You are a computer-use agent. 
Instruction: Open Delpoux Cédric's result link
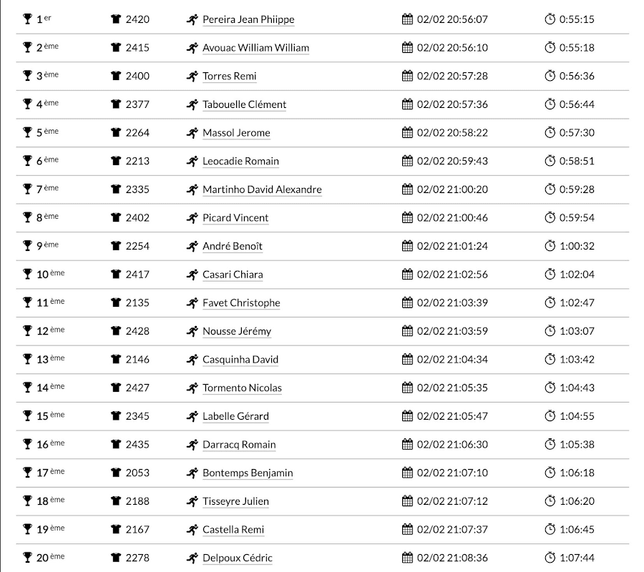[238, 558]
